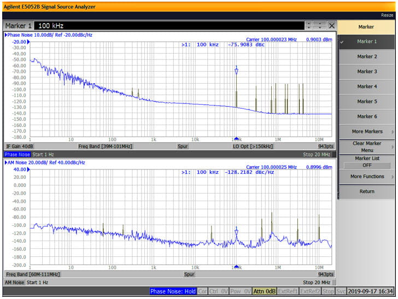Click Carrier 100.000025 MHz readout
398x299 pixels.
(271, 167)
